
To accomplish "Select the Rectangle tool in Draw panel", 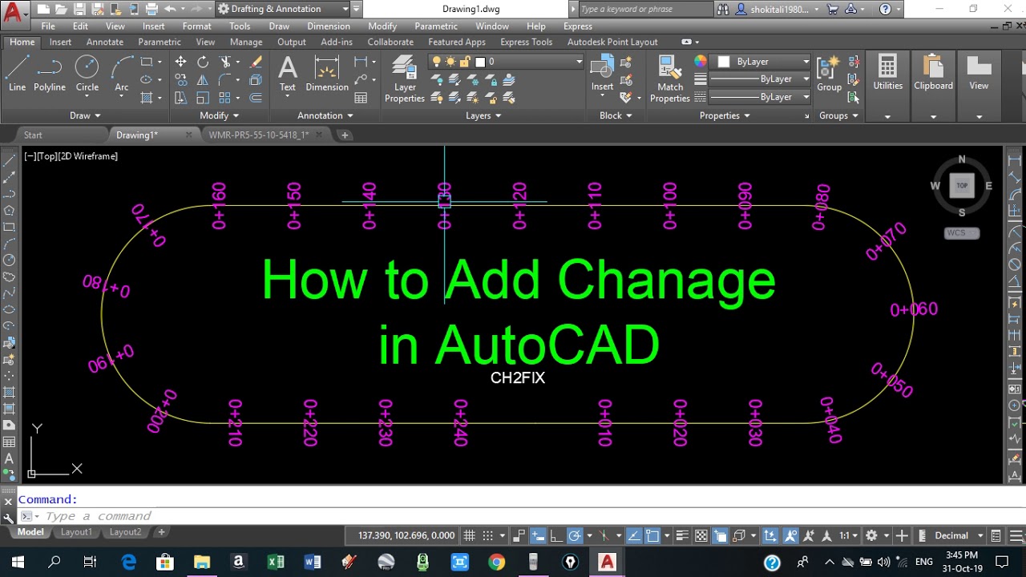I will [146, 62].
